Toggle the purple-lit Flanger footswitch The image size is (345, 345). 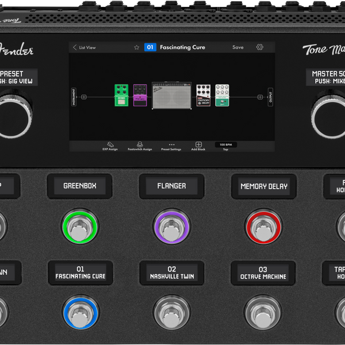pos(171,227)
